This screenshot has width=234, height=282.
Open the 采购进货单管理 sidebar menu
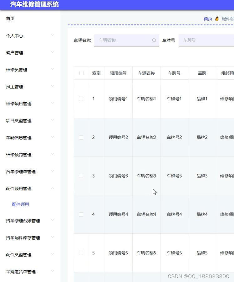tap(21, 272)
